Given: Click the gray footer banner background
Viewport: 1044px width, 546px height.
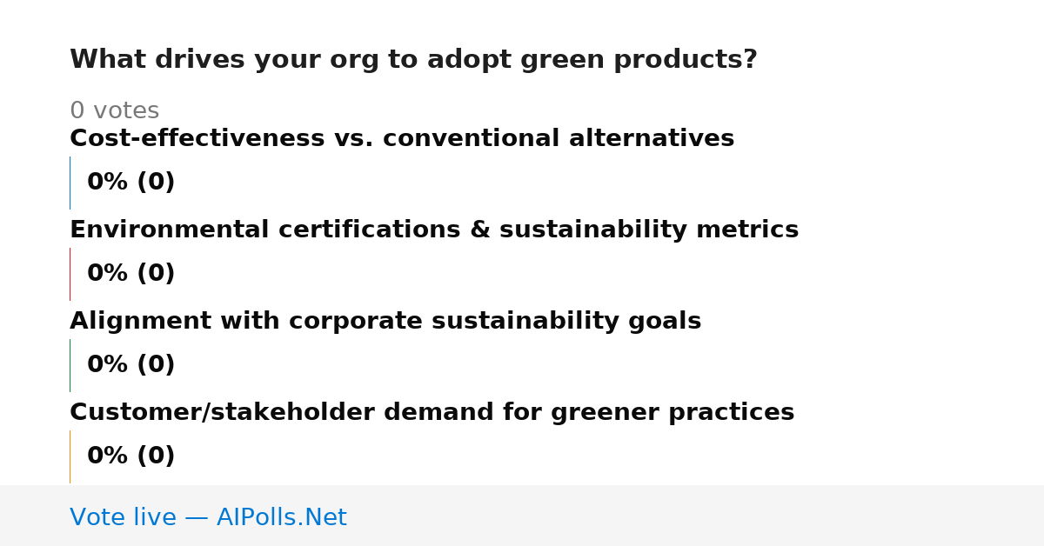Looking at the screenshot, I should tap(696, 516).
